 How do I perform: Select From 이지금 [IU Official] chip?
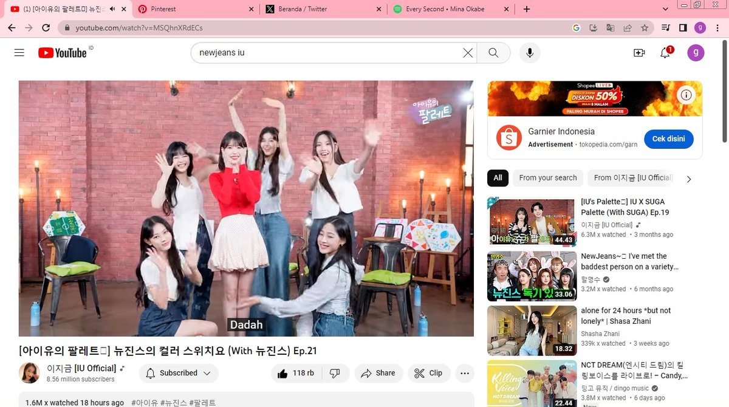point(632,178)
